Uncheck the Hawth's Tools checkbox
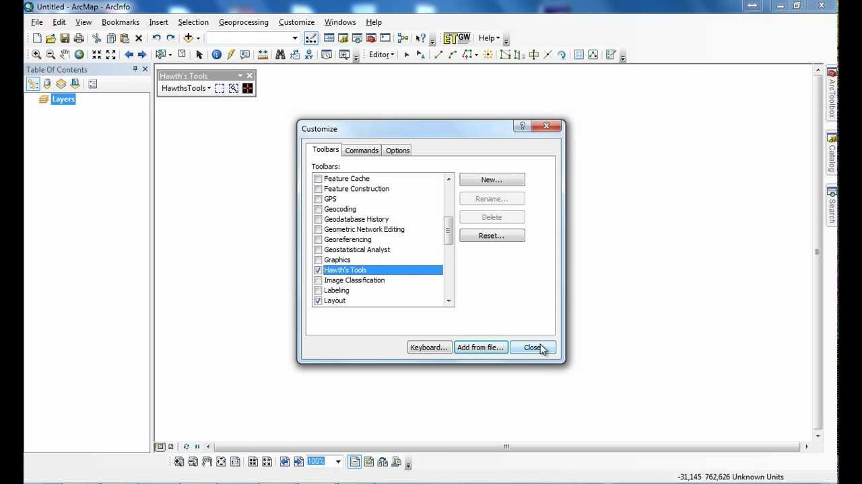This screenshot has height=484, width=862. 318,270
